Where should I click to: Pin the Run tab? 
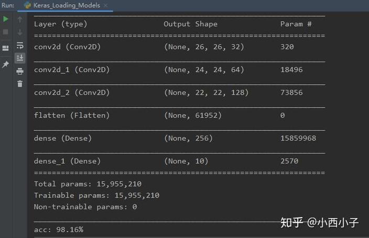coord(6,64)
